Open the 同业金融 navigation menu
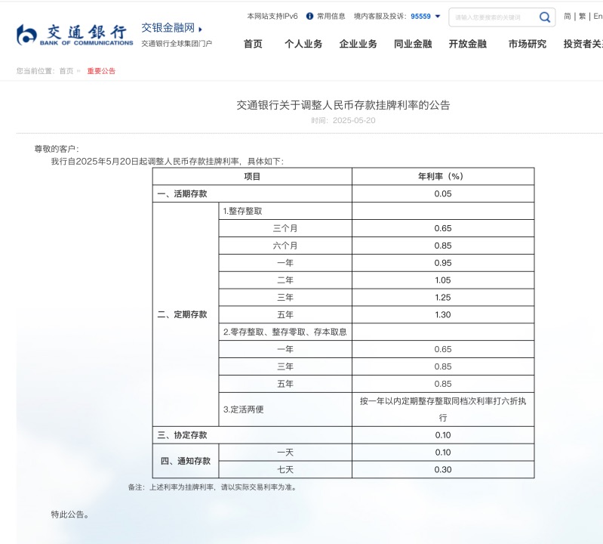 pos(413,44)
